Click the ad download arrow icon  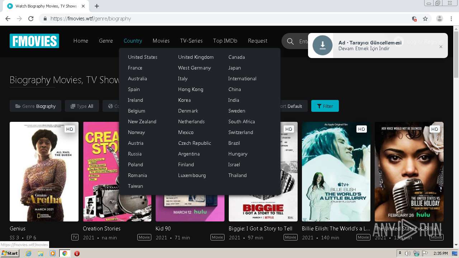click(322, 45)
